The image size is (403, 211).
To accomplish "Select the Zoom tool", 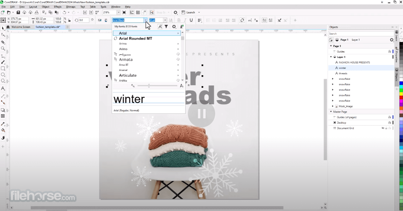I will tap(3, 49).
